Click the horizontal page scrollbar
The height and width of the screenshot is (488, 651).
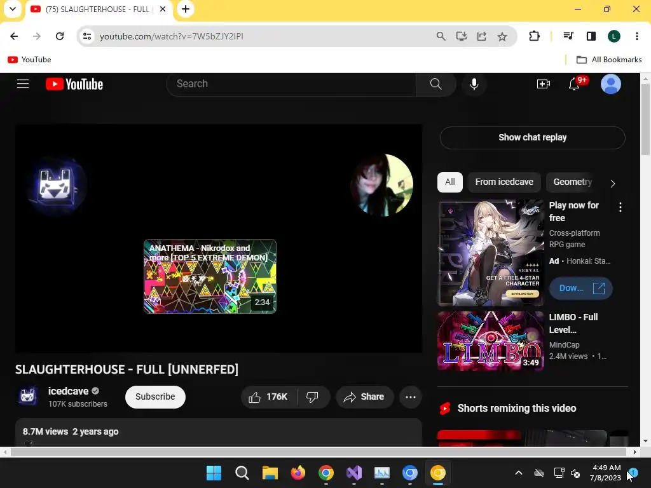pos(318,452)
